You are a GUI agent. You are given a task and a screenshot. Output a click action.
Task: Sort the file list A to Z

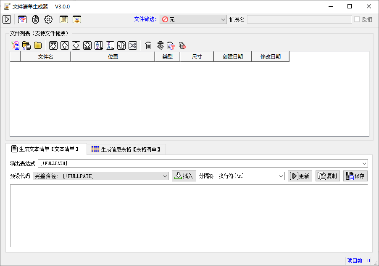[x=99, y=45]
